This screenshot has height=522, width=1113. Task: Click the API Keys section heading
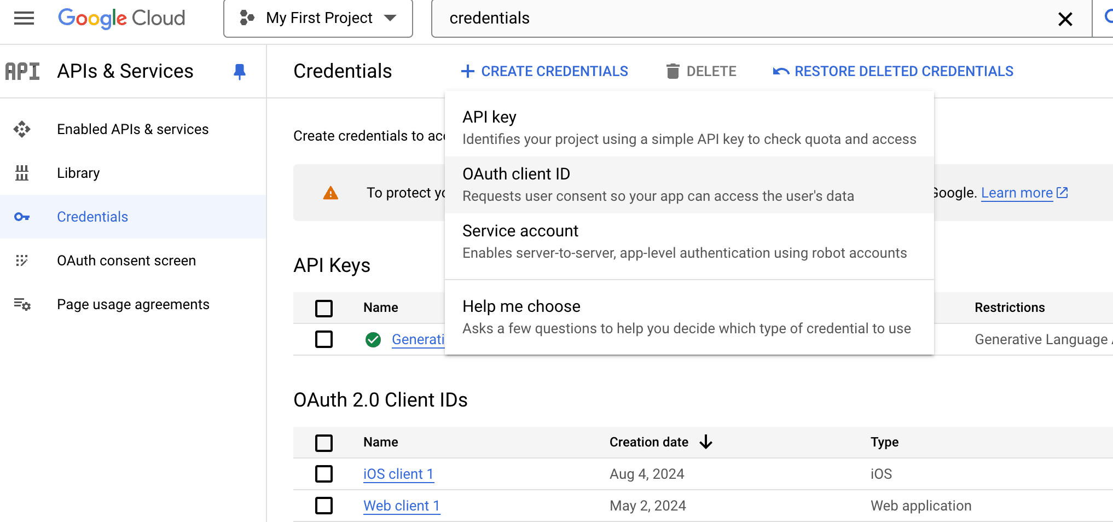tap(332, 265)
